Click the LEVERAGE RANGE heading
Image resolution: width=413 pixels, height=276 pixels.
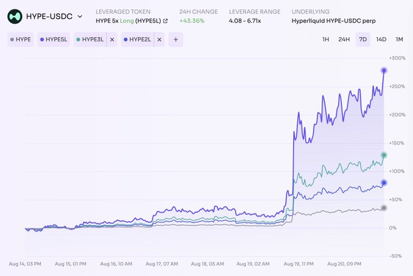[255, 12]
